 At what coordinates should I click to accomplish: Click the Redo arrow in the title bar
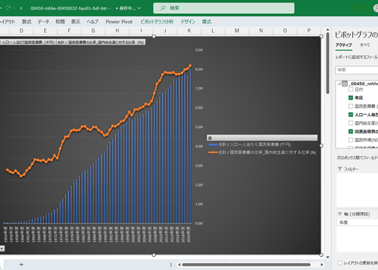coord(8,8)
